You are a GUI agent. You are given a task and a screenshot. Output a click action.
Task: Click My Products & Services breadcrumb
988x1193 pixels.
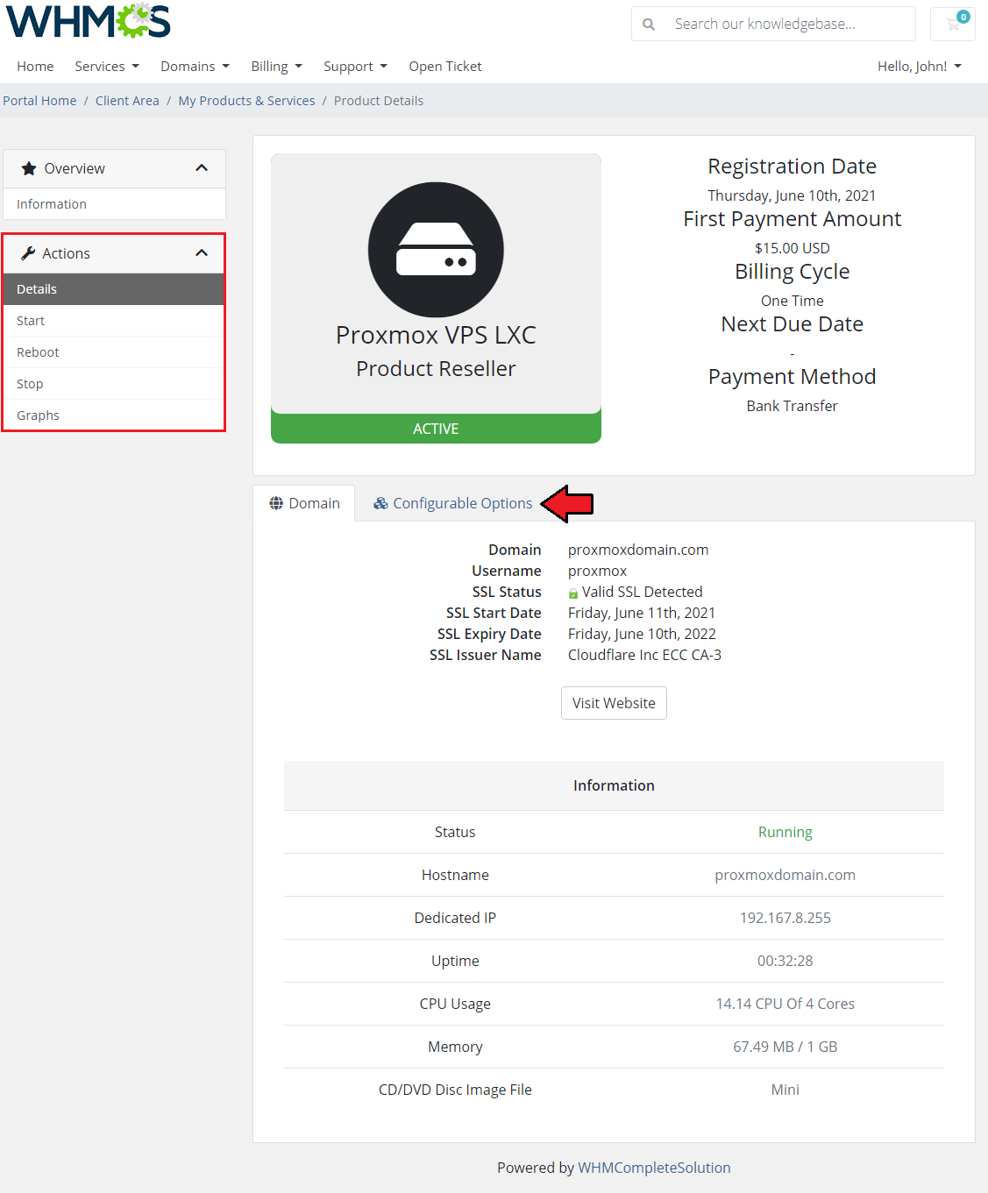pyautogui.click(x=246, y=101)
